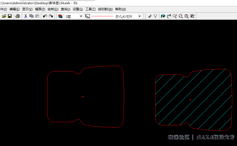The image size is (237, 146).
Task: Click the line type settings icon
Action: (x=88, y=16)
